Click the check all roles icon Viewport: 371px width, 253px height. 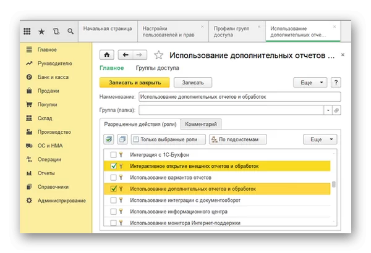point(108,139)
